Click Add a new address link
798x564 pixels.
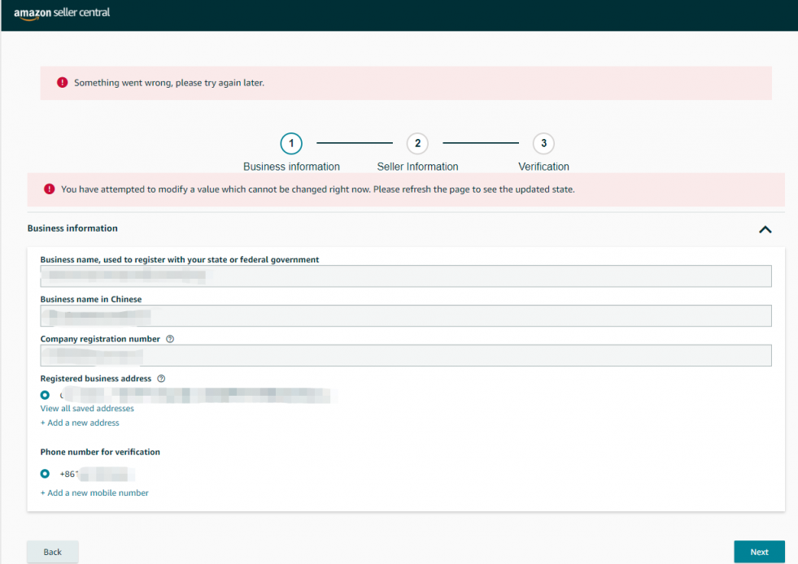tap(80, 423)
